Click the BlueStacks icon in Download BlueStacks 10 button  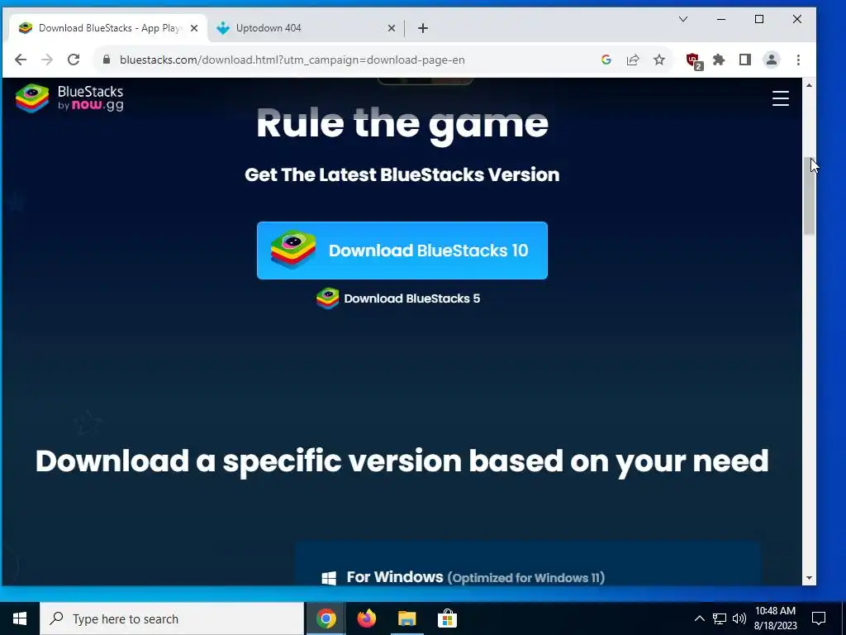point(293,250)
